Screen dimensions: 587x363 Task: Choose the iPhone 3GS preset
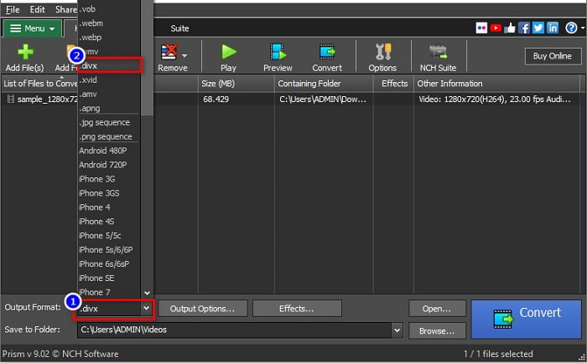[x=109, y=193]
